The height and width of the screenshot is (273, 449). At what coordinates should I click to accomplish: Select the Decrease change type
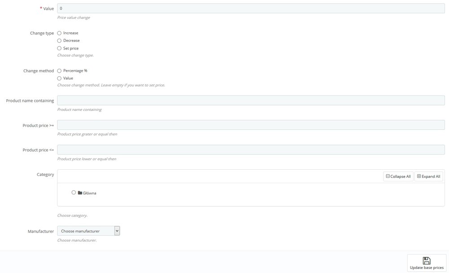(x=59, y=40)
